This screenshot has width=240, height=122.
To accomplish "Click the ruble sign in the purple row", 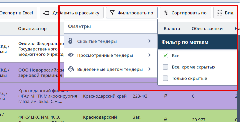I will [165, 96].
